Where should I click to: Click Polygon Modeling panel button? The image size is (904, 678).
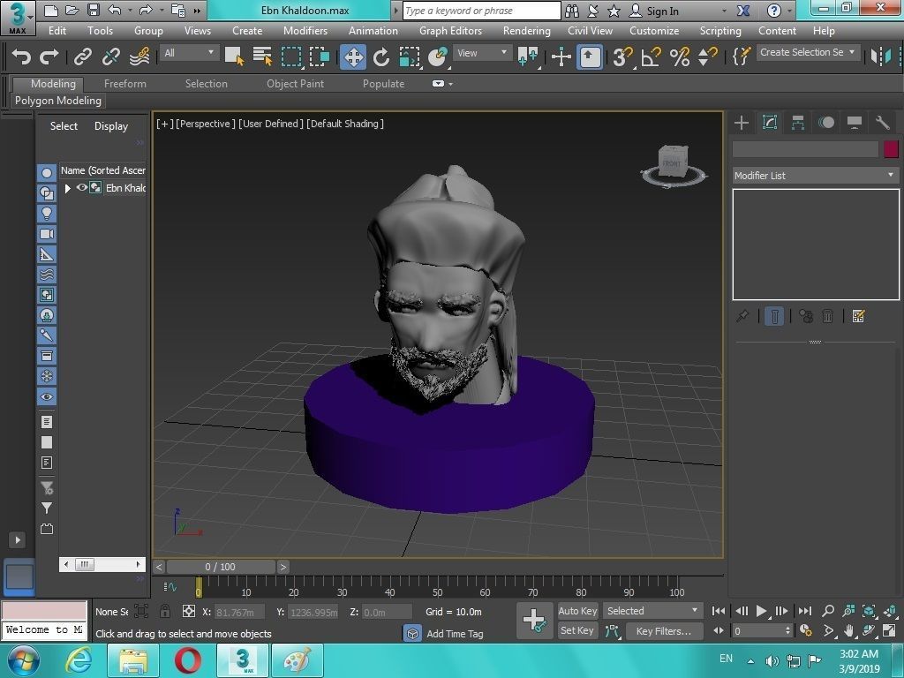pyautogui.click(x=58, y=101)
